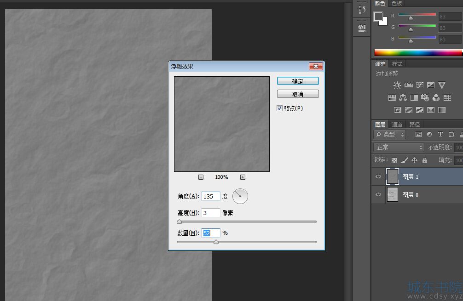Image resolution: width=463 pixels, height=301 pixels.
Task: Add a Threshold adjustment layer
Action: pyautogui.click(x=420, y=110)
